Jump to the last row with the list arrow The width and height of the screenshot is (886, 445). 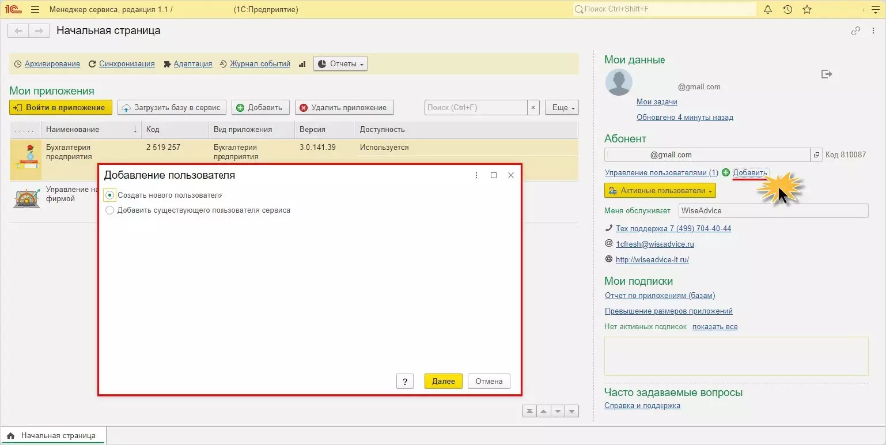click(571, 411)
